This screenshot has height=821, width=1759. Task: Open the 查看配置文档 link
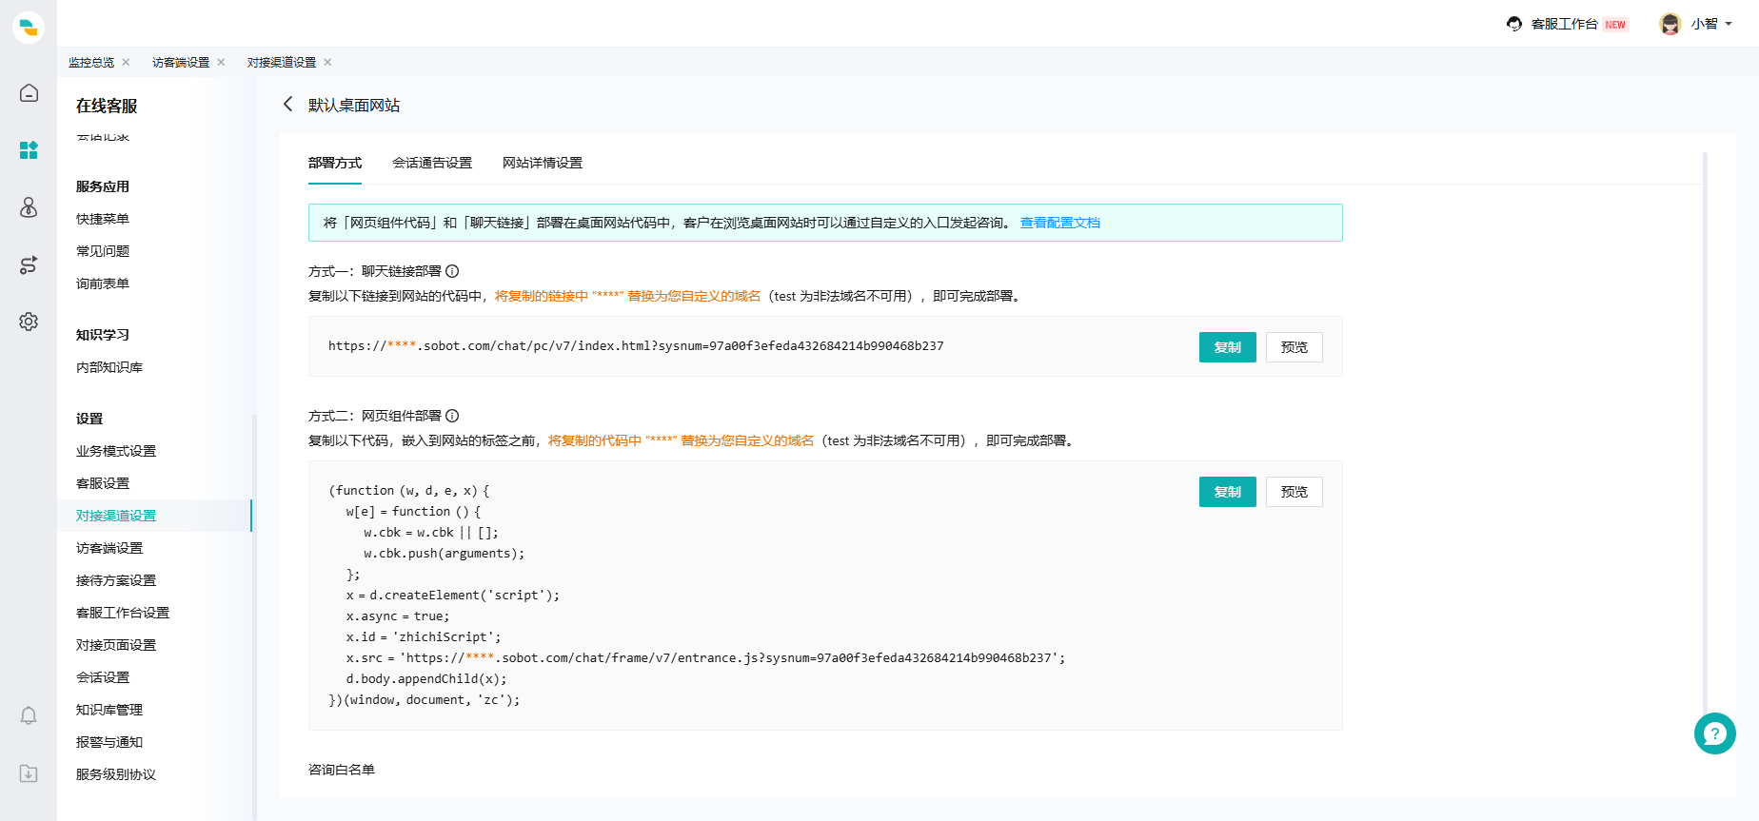point(1059,223)
